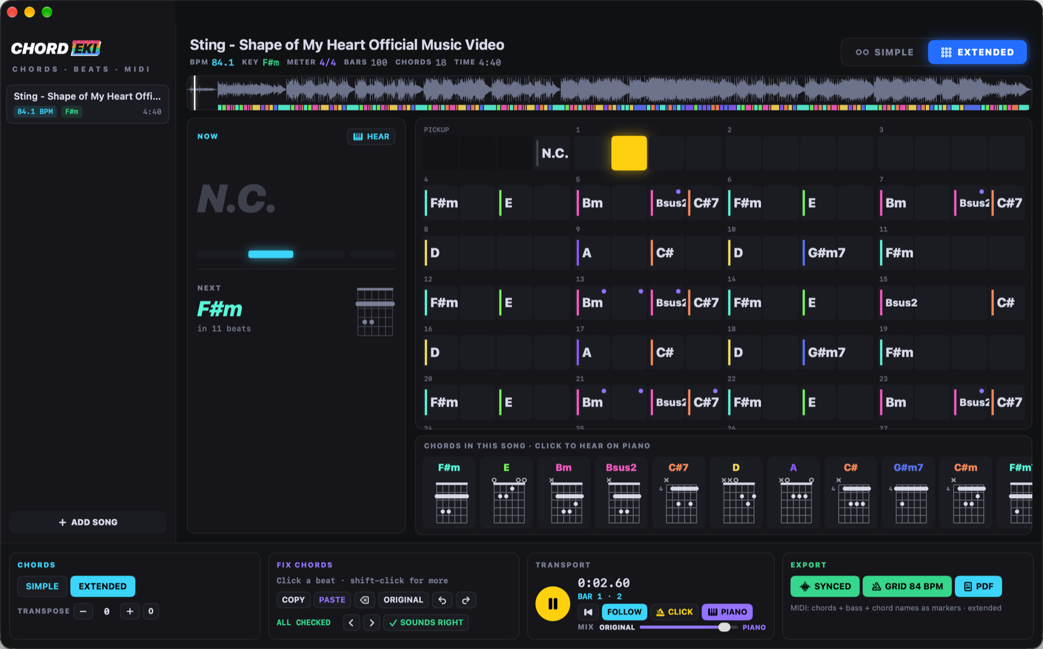Select EXTENDED view in top-right toggle
Screen dimensions: 1043x649
tap(978, 52)
